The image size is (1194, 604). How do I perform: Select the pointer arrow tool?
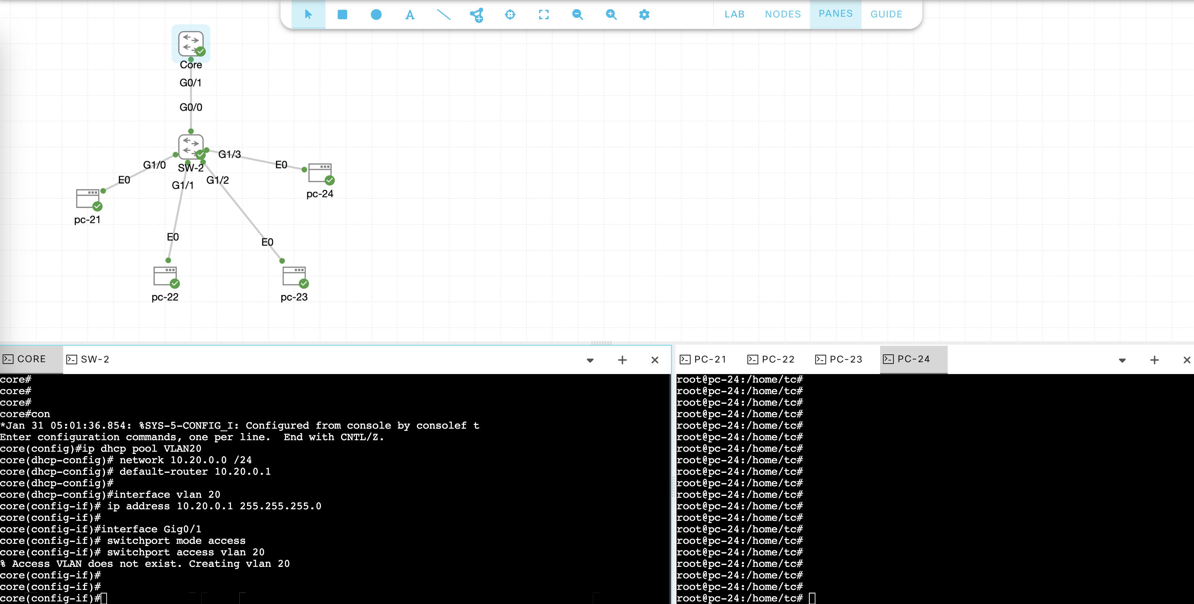[x=308, y=14]
